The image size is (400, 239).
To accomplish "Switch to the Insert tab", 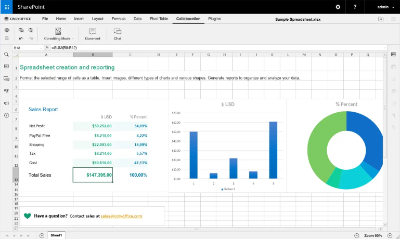I will [x=79, y=19].
